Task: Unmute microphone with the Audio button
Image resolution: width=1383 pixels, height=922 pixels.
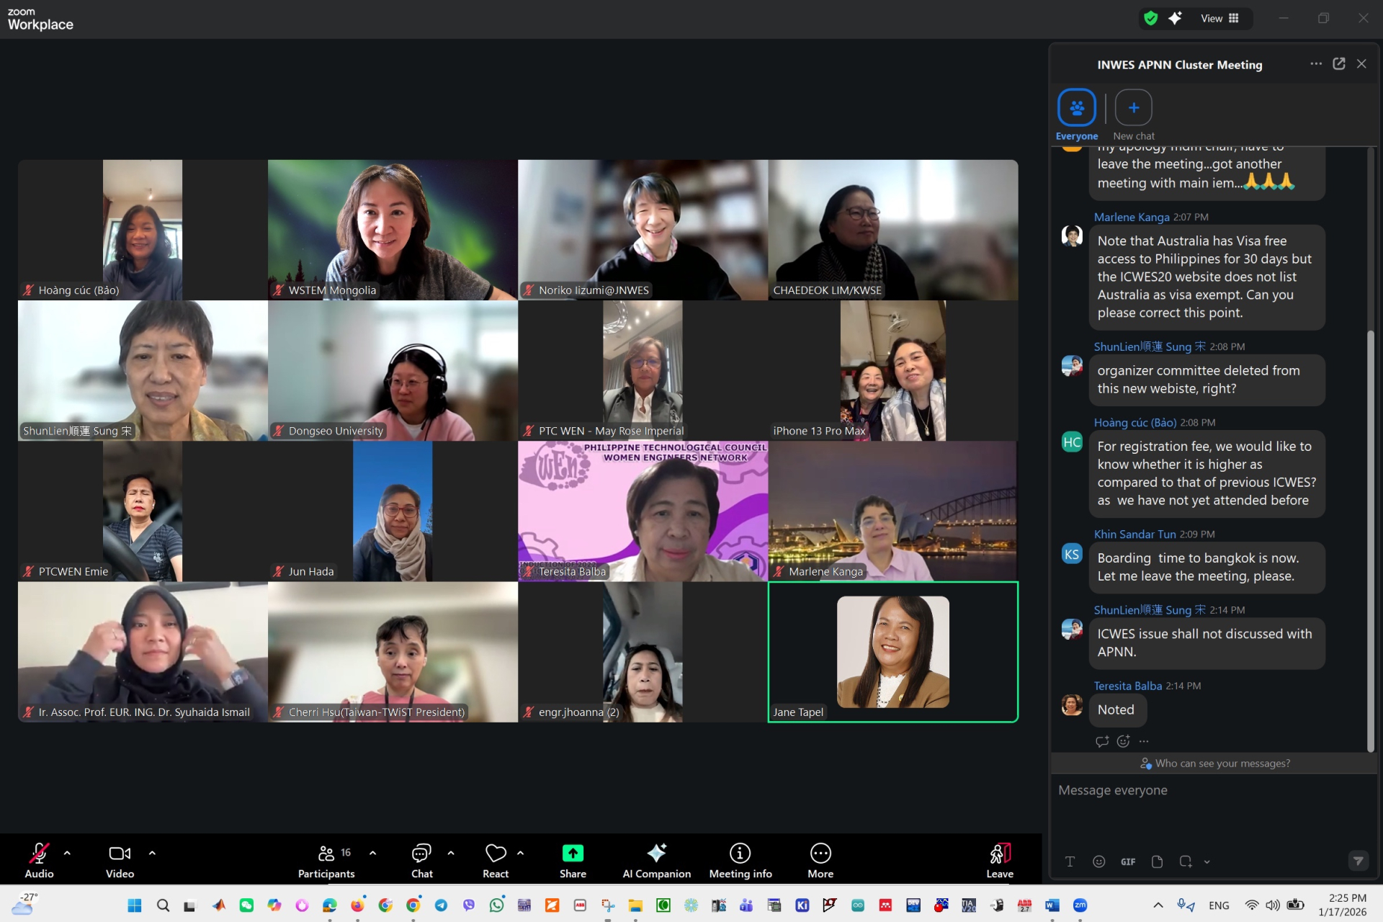Action: click(39, 854)
